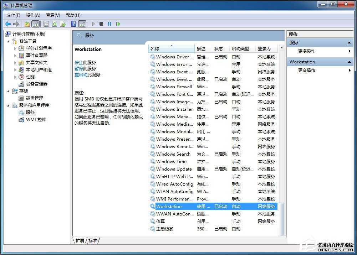Screen dimensions: 357x255
Task: Collapse the 存储 tree node
Action: point(9,91)
